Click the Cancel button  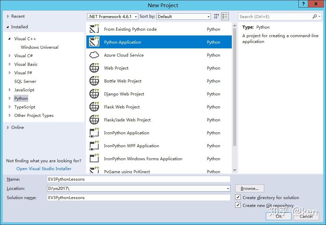tap(306, 216)
